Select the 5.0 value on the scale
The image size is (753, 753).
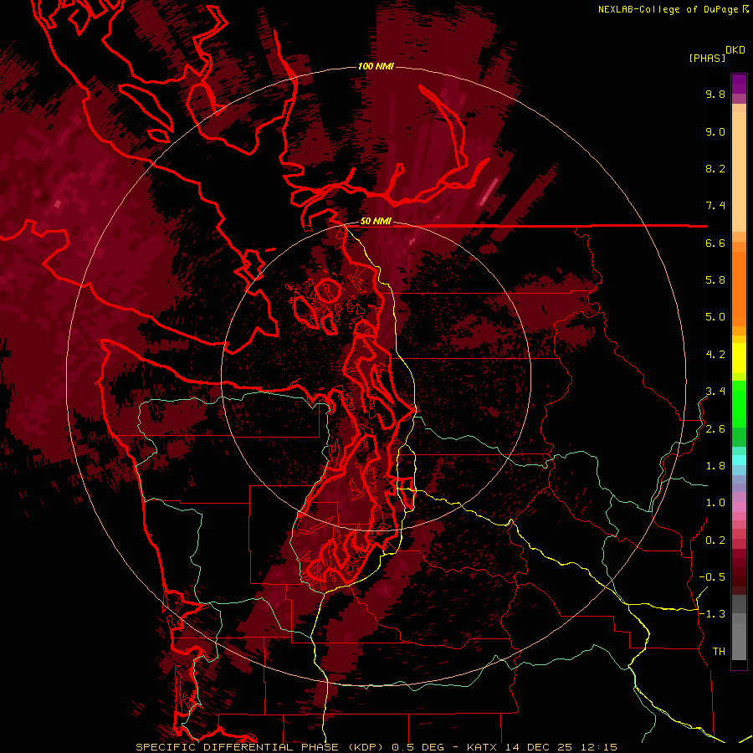715,317
